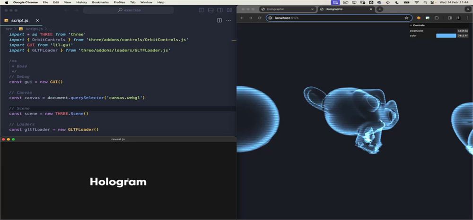Toggle primary sidebar in VS Code title bar
This screenshot has width=473, height=220.
[x=201, y=10]
